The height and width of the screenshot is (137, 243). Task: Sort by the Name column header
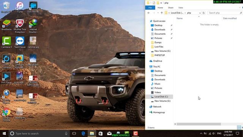click(x=180, y=18)
